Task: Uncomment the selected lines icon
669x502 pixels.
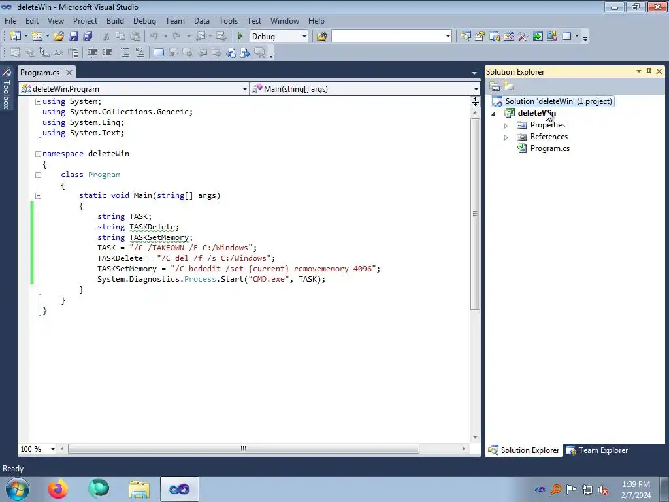Action: [x=140, y=52]
